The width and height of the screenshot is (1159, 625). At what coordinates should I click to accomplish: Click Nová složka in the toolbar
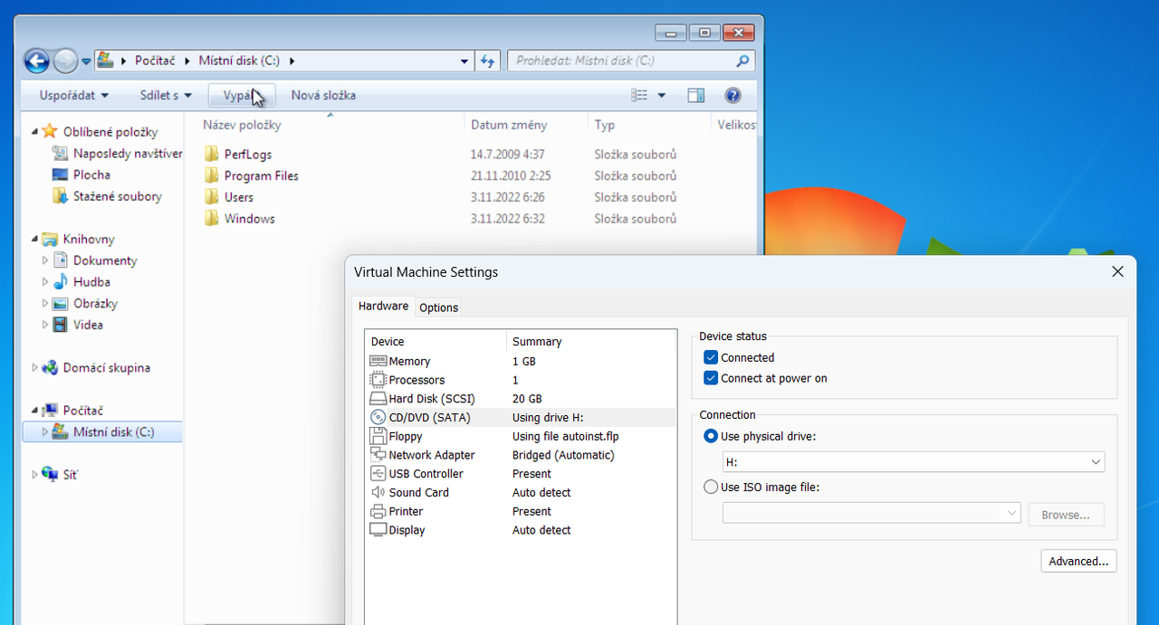click(x=323, y=95)
